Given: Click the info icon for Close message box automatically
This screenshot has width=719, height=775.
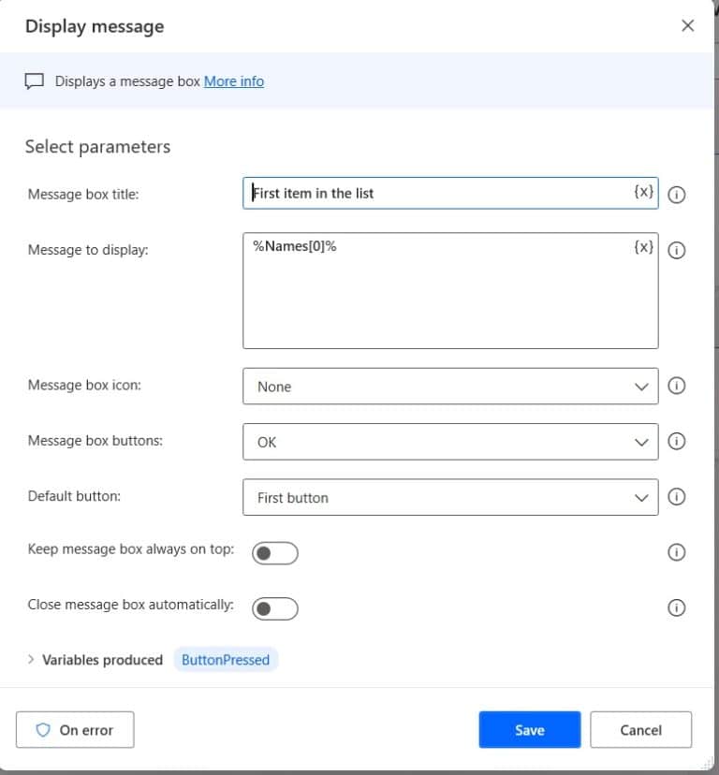Looking at the screenshot, I should pyautogui.click(x=676, y=607).
